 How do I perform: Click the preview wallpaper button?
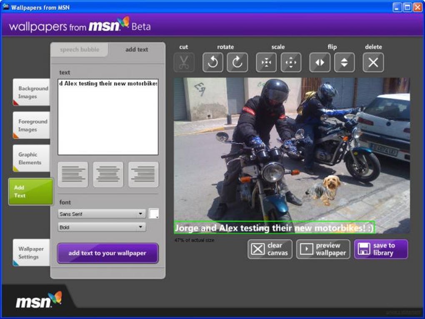point(323,249)
